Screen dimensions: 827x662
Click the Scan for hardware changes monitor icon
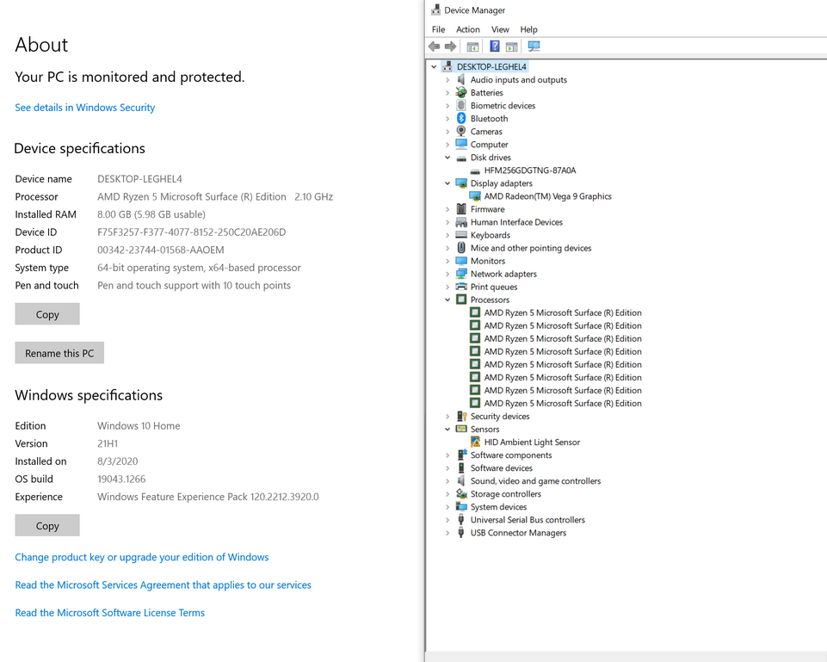click(534, 46)
